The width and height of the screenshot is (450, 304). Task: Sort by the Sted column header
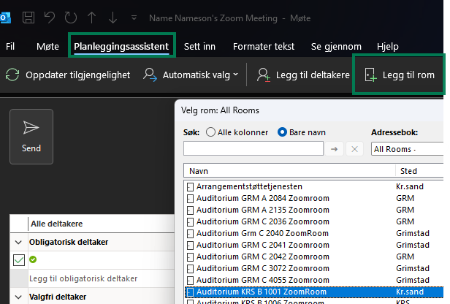pos(419,171)
